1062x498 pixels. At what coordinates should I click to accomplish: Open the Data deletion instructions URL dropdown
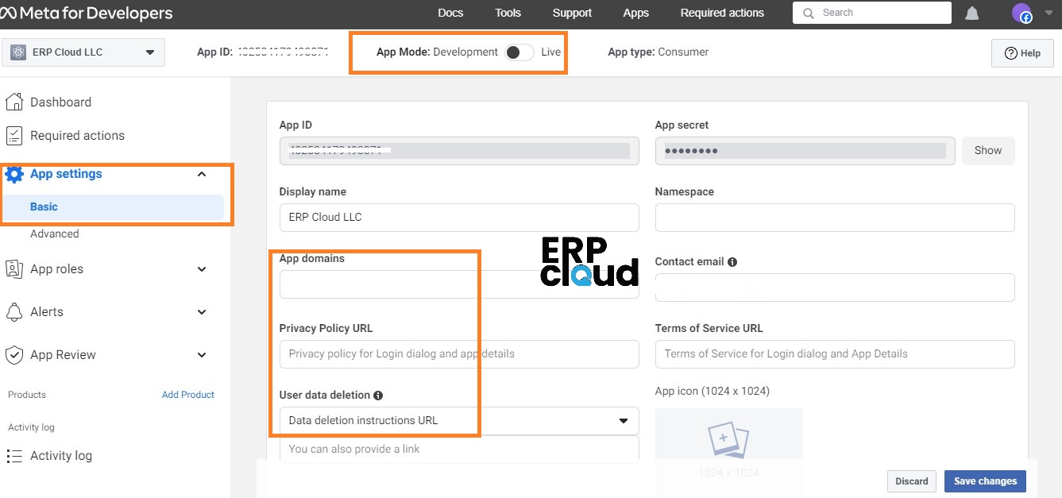459,421
